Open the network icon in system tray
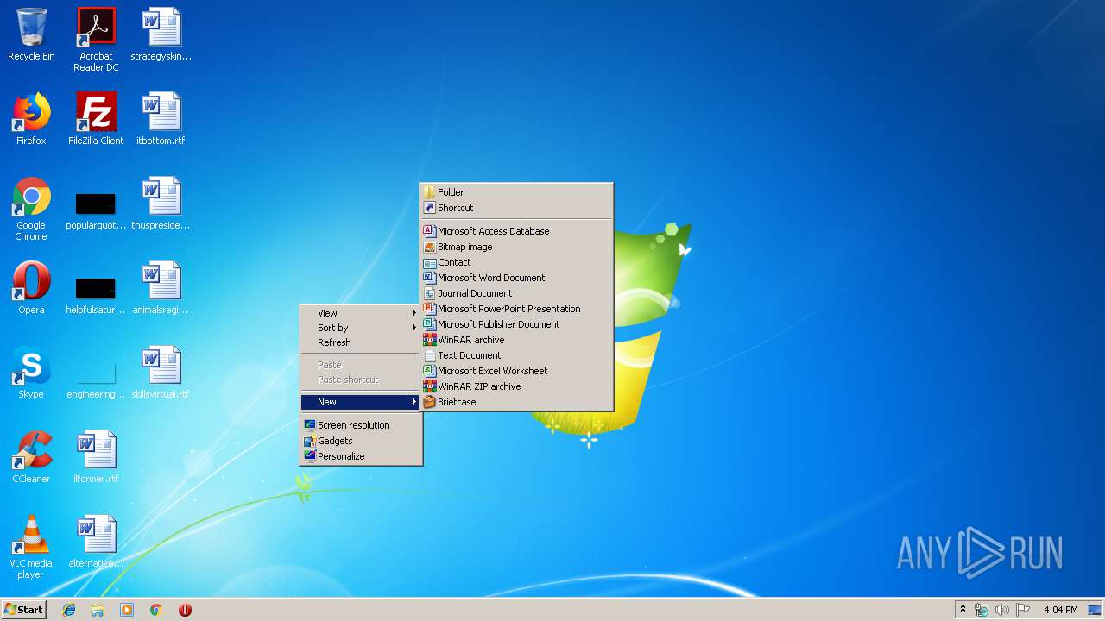 click(982, 610)
